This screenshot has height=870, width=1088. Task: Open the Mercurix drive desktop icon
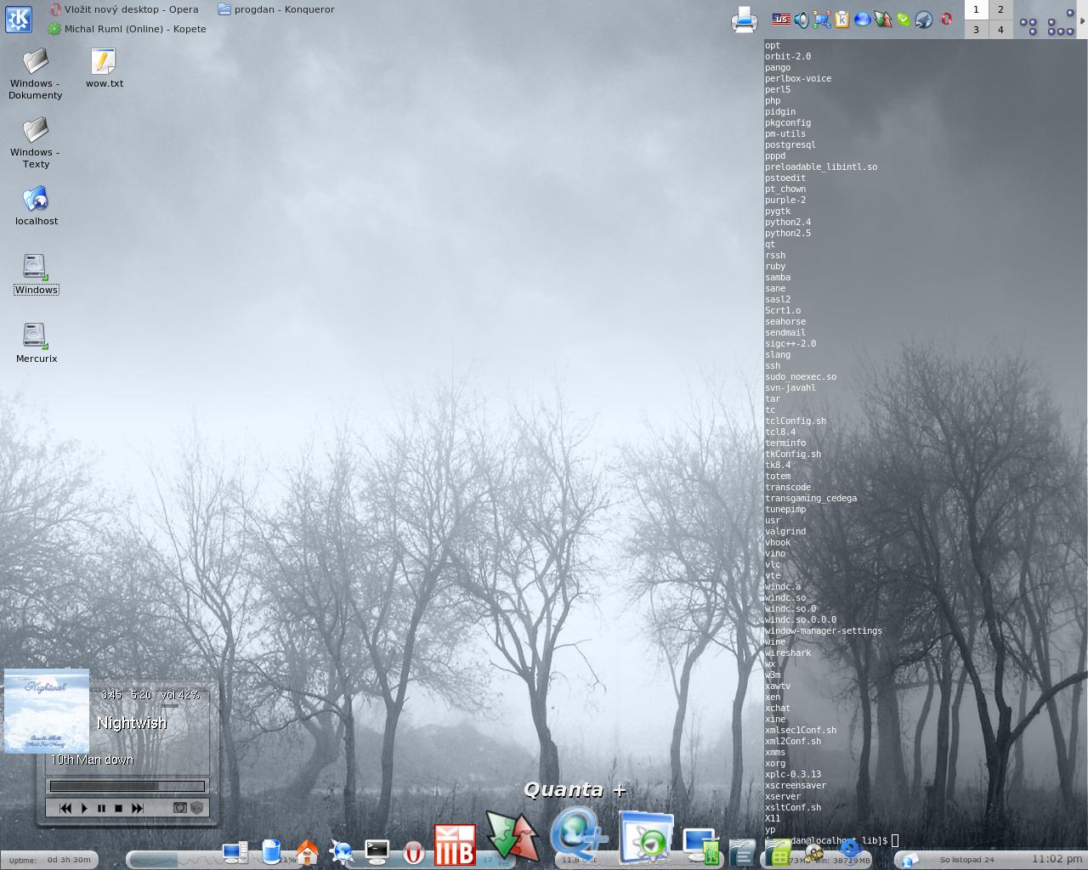36,343
